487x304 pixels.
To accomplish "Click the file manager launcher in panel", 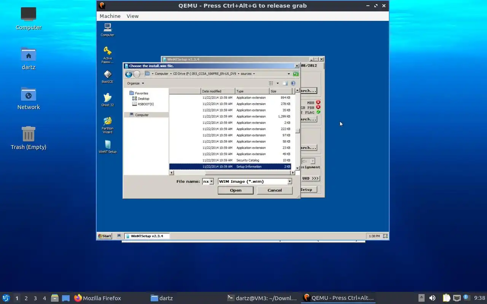I will pyautogui.click(x=54, y=298).
